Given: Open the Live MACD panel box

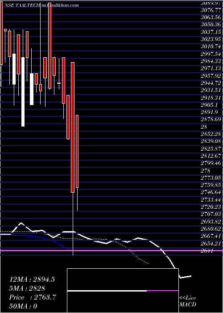Looking at the screenshot, I should coord(123,291).
